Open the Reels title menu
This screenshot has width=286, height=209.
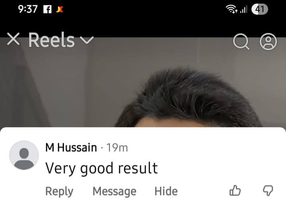click(x=51, y=40)
